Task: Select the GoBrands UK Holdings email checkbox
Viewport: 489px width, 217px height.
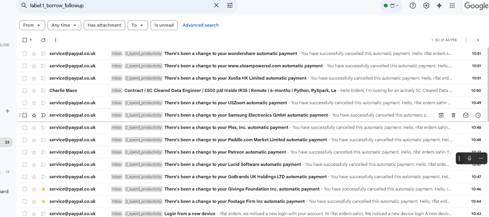Action: 25,177
